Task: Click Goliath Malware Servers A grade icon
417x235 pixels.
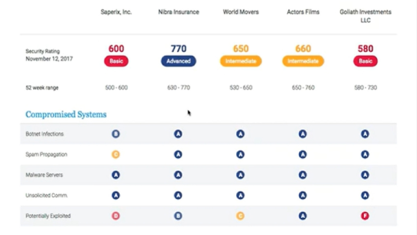Action: (365, 175)
